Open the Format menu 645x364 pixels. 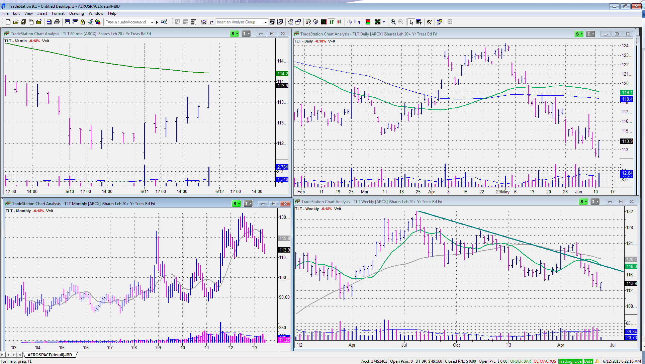coord(58,13)
